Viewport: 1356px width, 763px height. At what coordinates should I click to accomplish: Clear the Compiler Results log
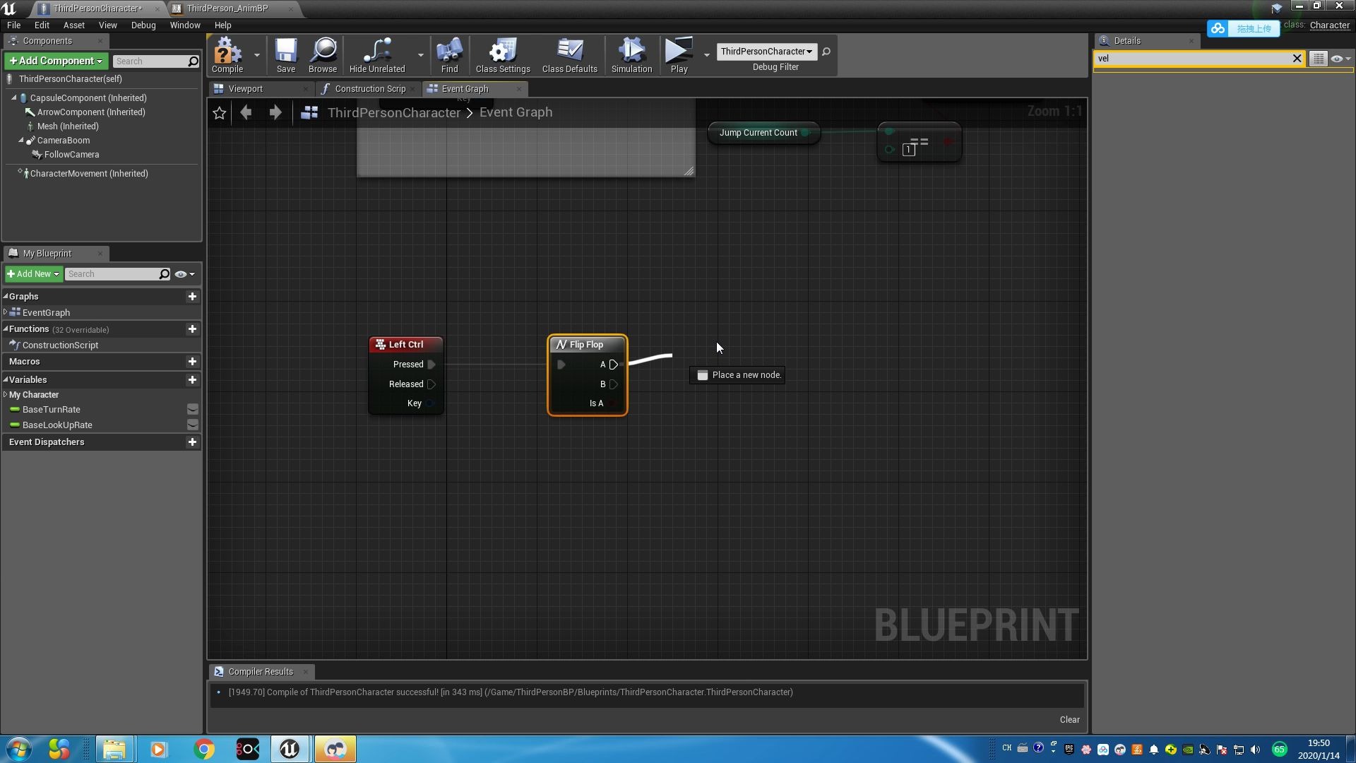(x=1069, y=719)
